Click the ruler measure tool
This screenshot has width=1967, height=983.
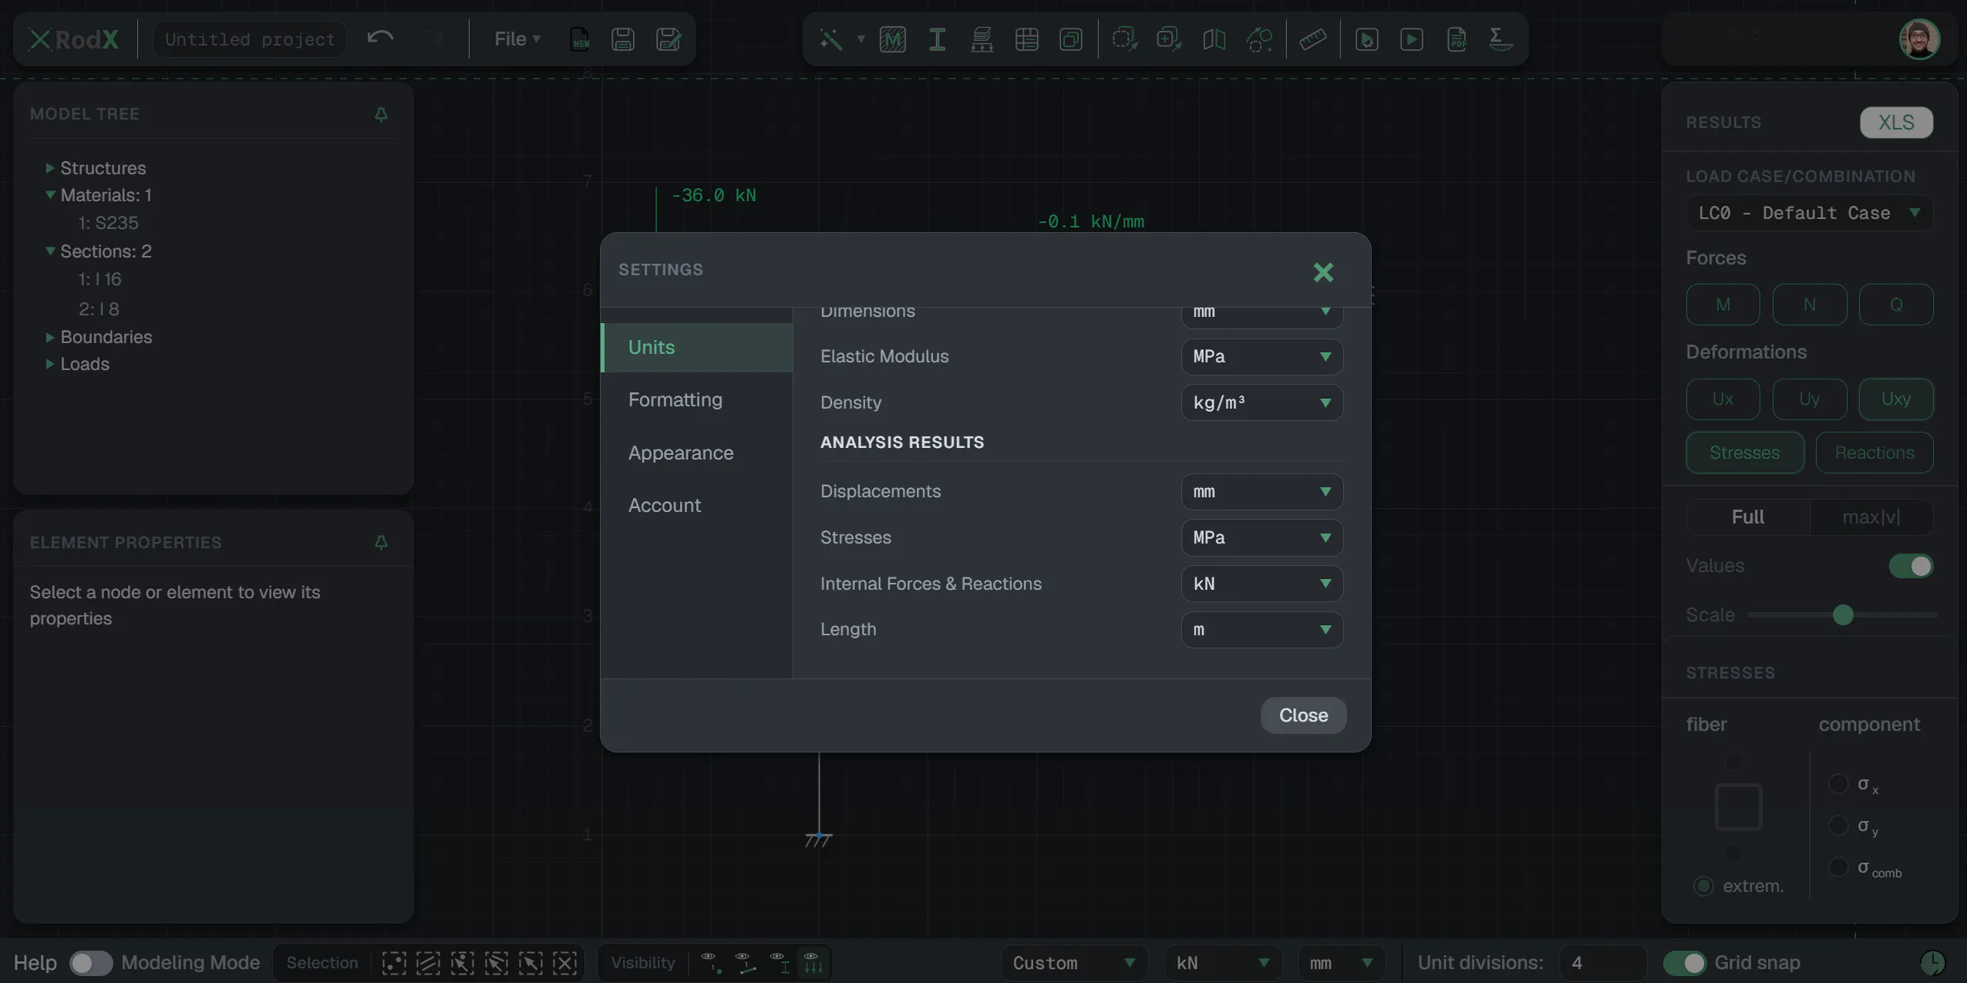point(1312,39)
